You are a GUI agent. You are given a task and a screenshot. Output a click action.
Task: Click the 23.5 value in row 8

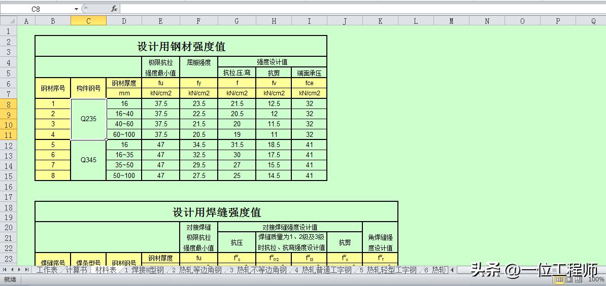pyautogui.click(x=198, y=104)
